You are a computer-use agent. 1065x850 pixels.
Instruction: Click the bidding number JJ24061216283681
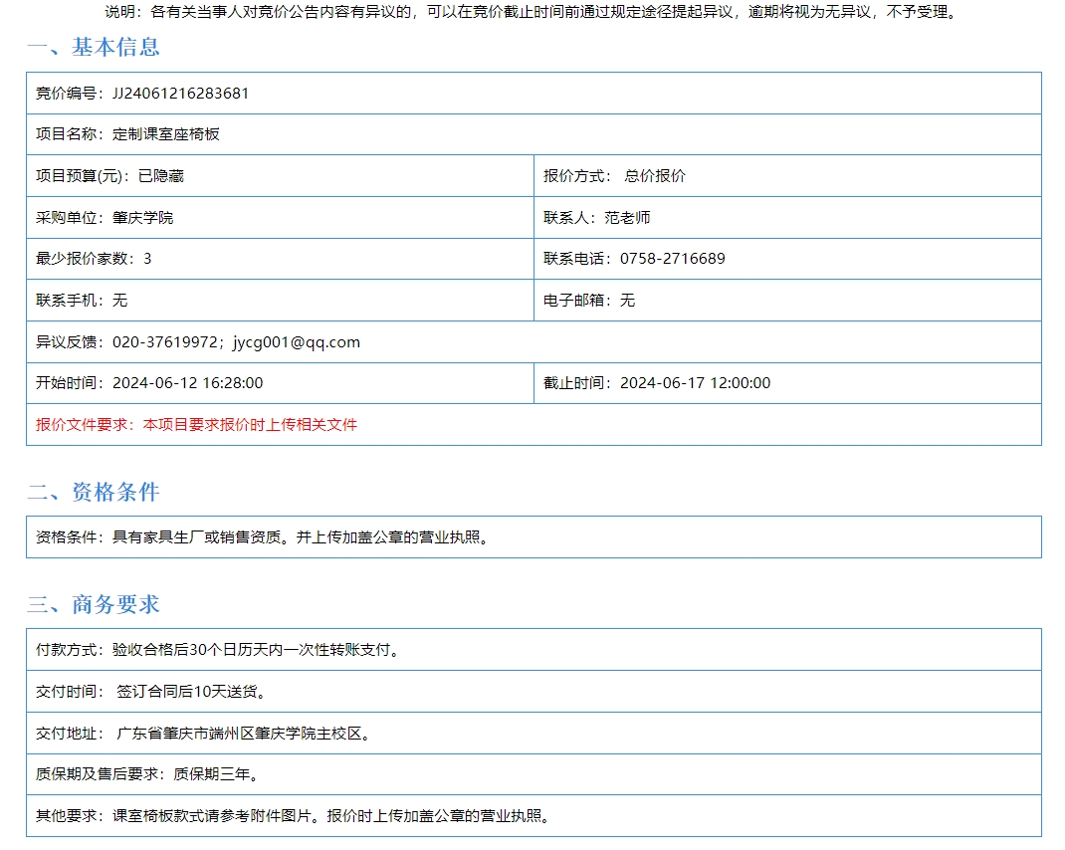180,94
